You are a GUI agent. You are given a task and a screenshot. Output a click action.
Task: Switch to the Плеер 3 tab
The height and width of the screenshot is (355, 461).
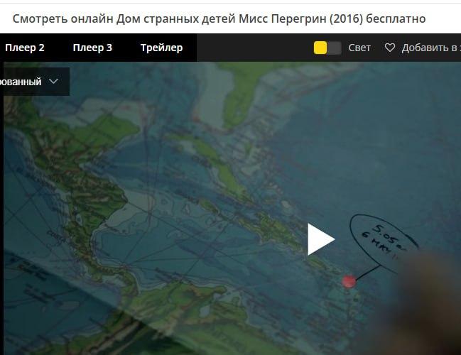click(92, 48)
